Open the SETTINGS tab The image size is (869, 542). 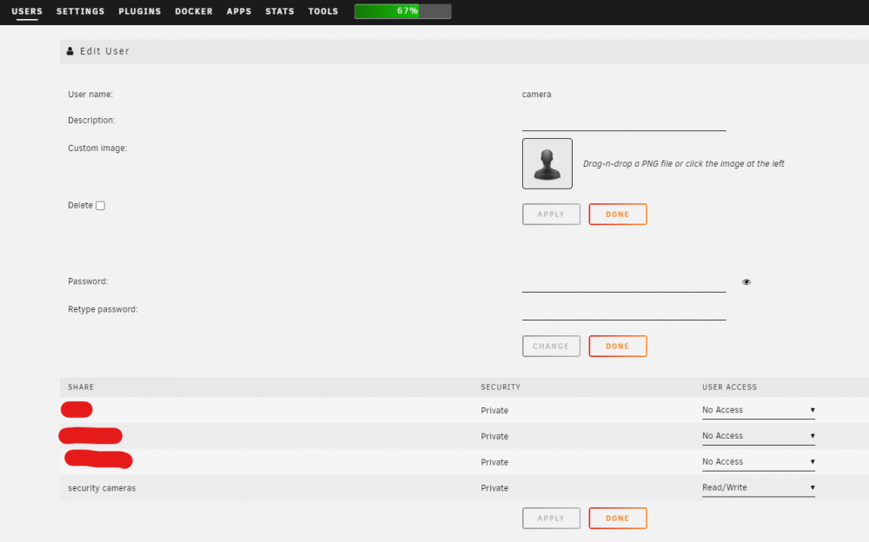(80, 11)
